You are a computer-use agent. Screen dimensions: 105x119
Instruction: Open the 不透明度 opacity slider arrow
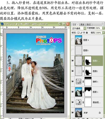(x=103, y=28)
